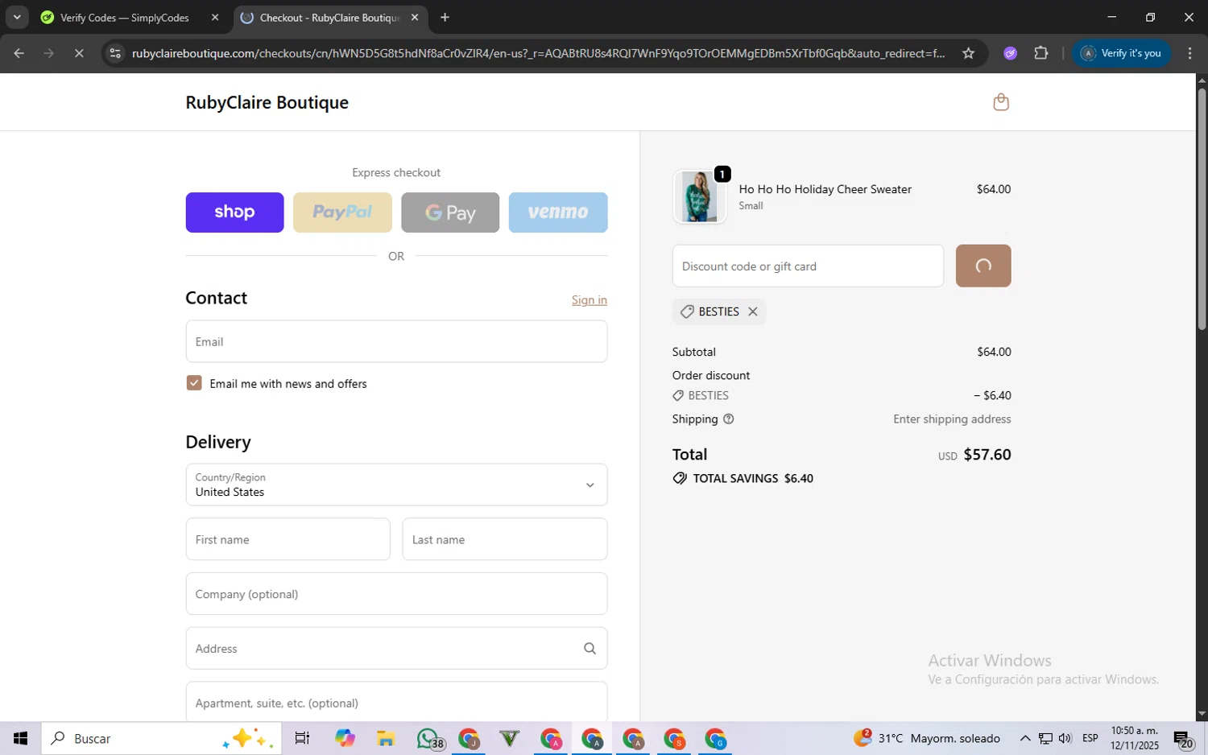The image size is (1208, 755).
Task: Choose Venmo express checkout
Action: click(558, 212)
